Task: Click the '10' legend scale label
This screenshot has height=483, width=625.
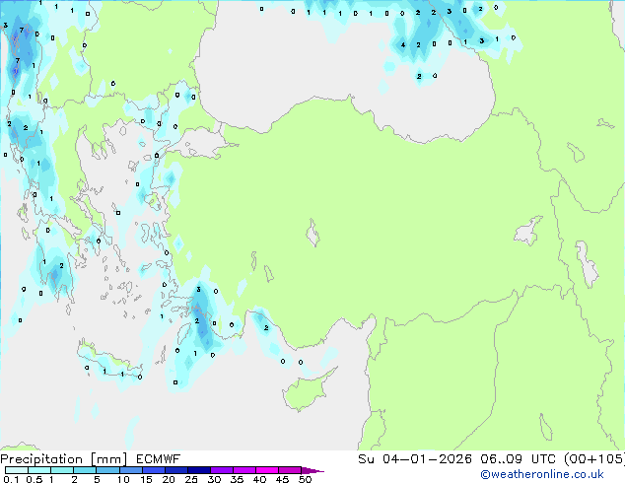Action: pyautogui.click(x=123, y=479)
